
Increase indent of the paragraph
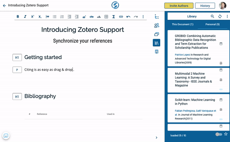pyautogui.click(x=77, y=17)
